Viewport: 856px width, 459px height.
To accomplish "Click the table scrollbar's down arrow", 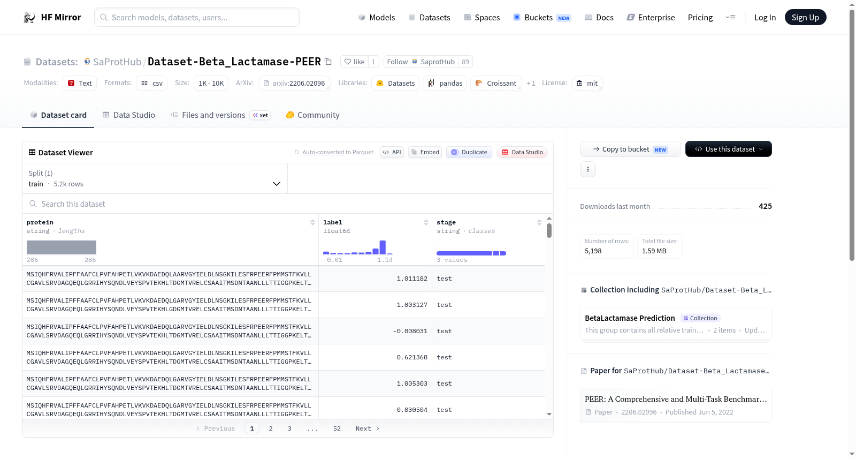I will (549, 414).
